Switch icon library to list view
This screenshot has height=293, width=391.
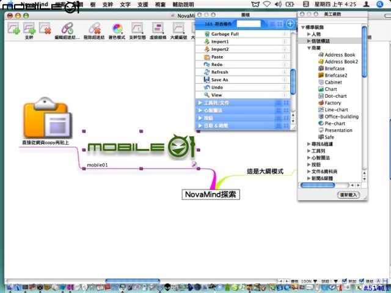[272, 24]
